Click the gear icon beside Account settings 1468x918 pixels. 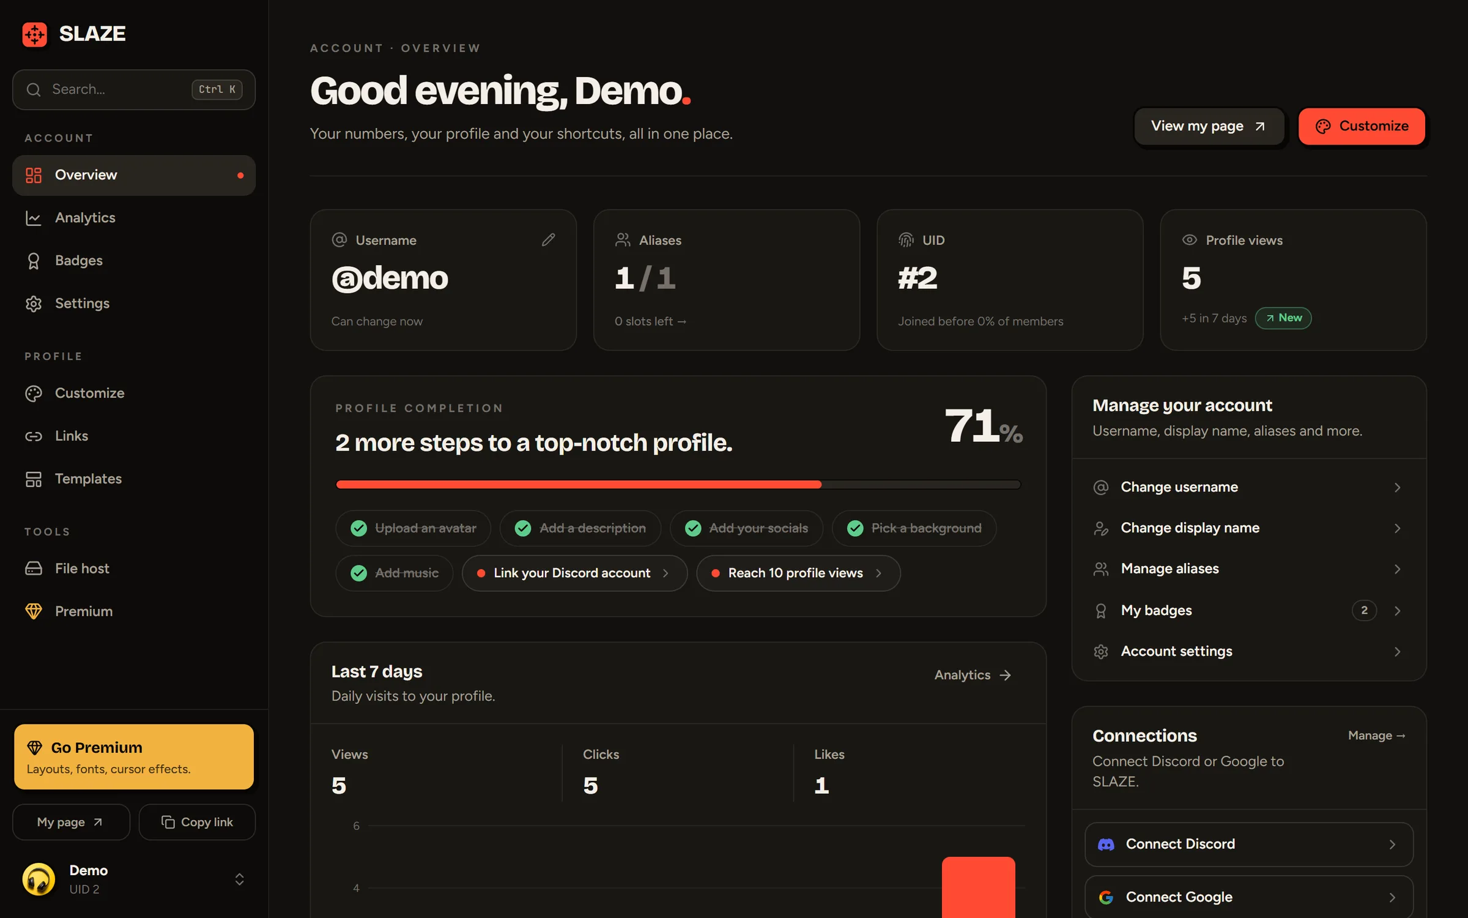(x=1100, y=652)
